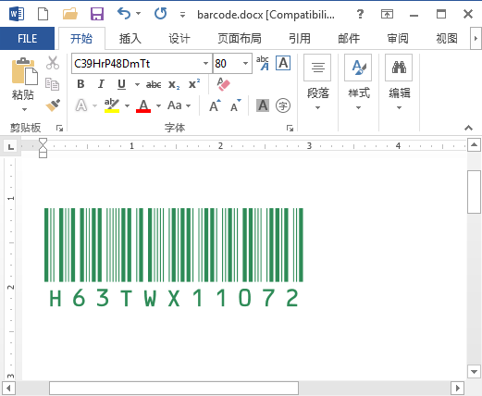
Task: Click the Word application icon
Action: (x=17, y=14)
